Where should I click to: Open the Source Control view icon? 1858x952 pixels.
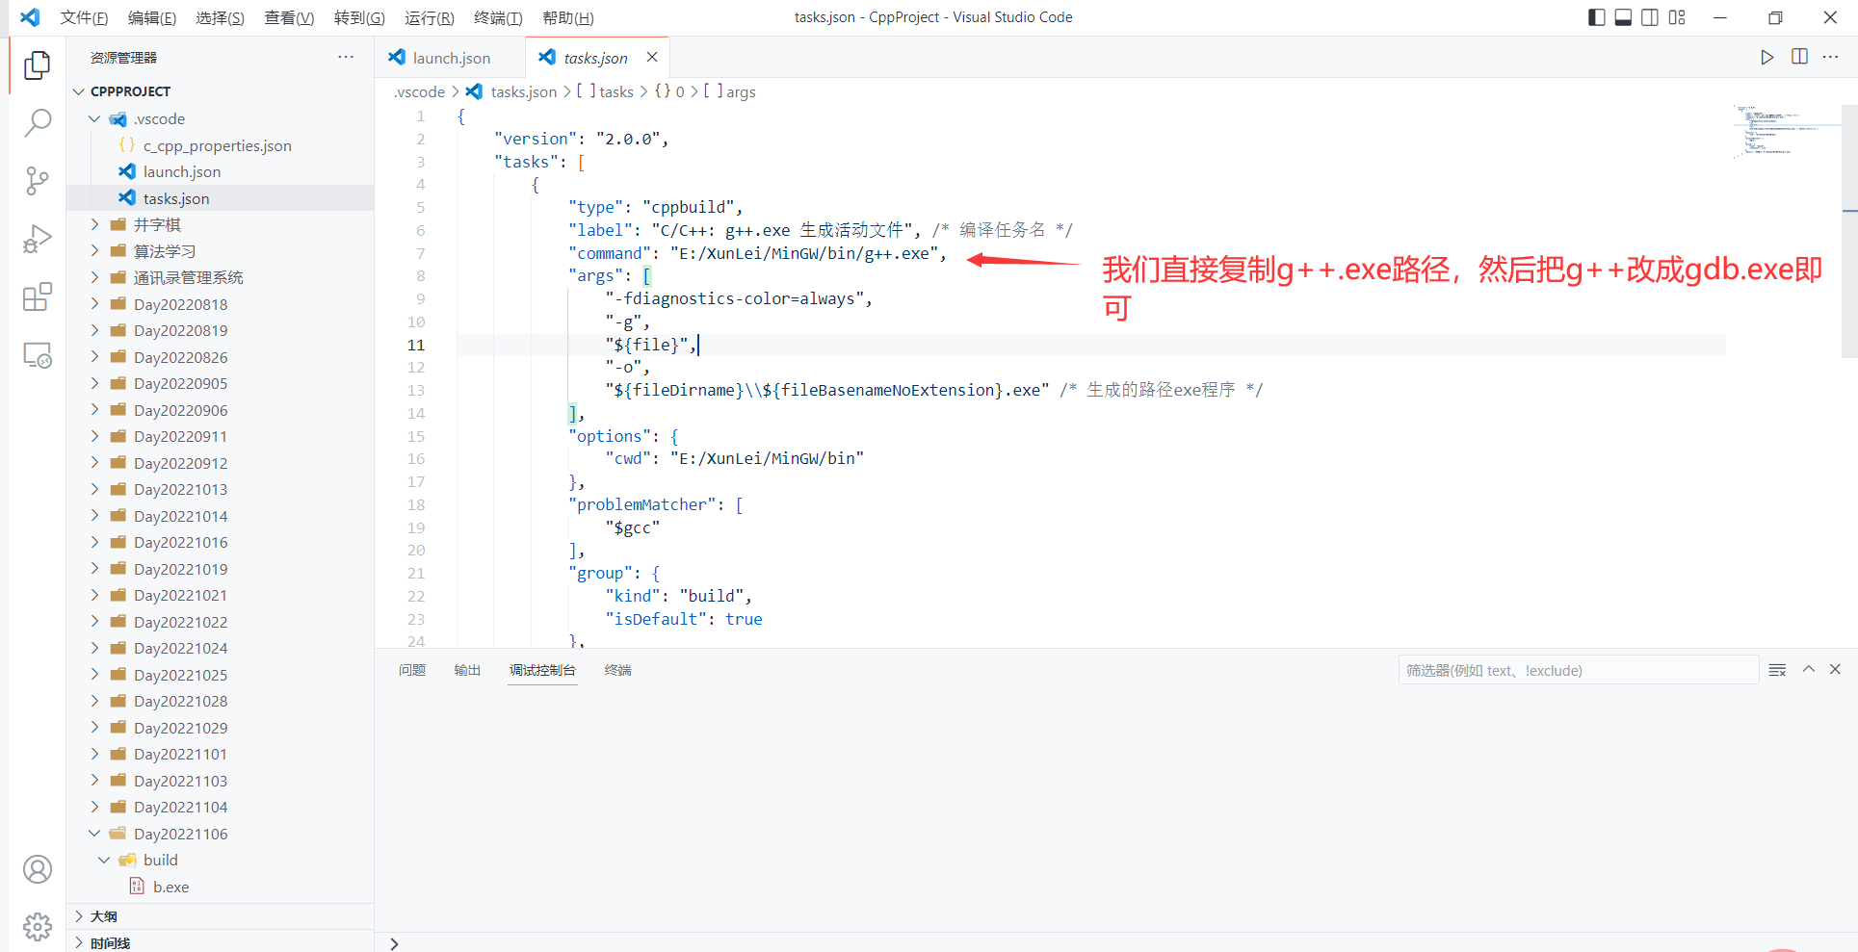click(37, 181)
